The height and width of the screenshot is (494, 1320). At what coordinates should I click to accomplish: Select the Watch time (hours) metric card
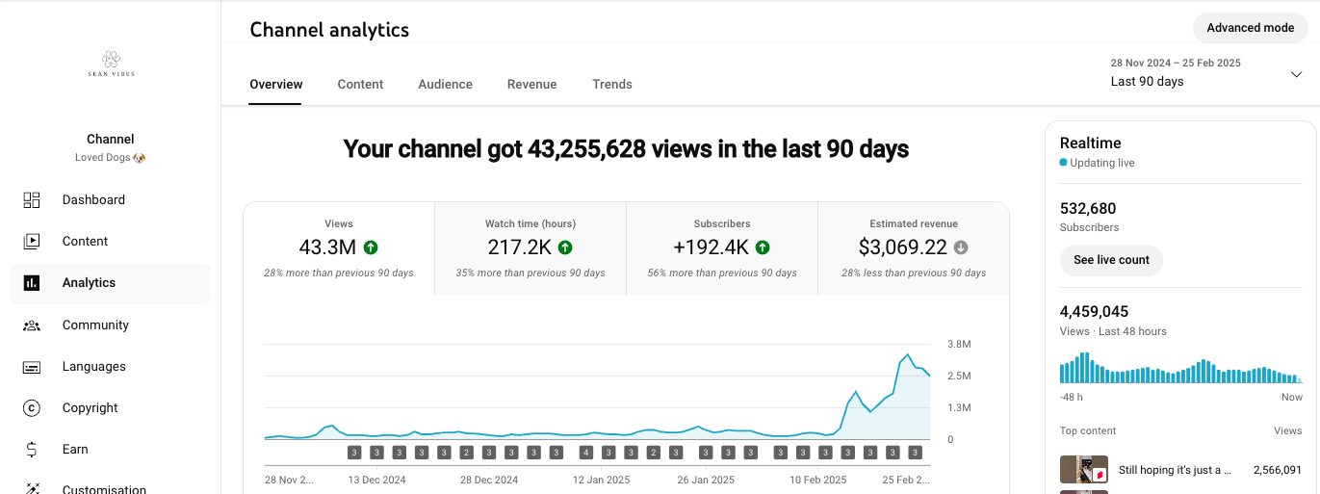coord(531,248)
